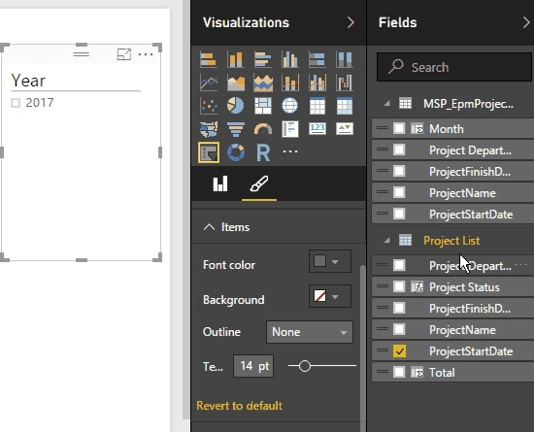The height and width of the screenshot is (432, 534).
Task: Switch to the Fields well tab
Action: click(220, 183)
